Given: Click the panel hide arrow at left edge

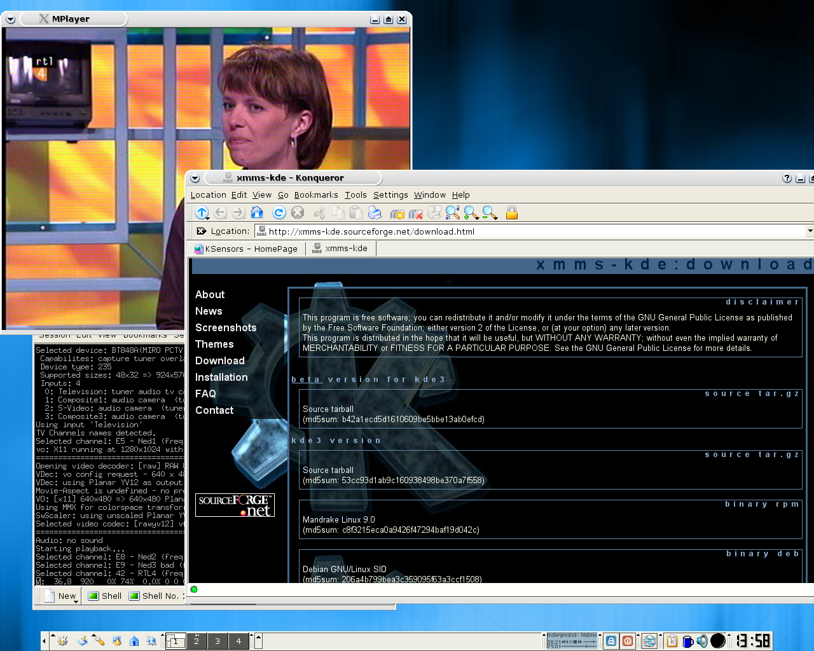Looking at the screenshot, I should pyautogui.click(x=44, y=641).
